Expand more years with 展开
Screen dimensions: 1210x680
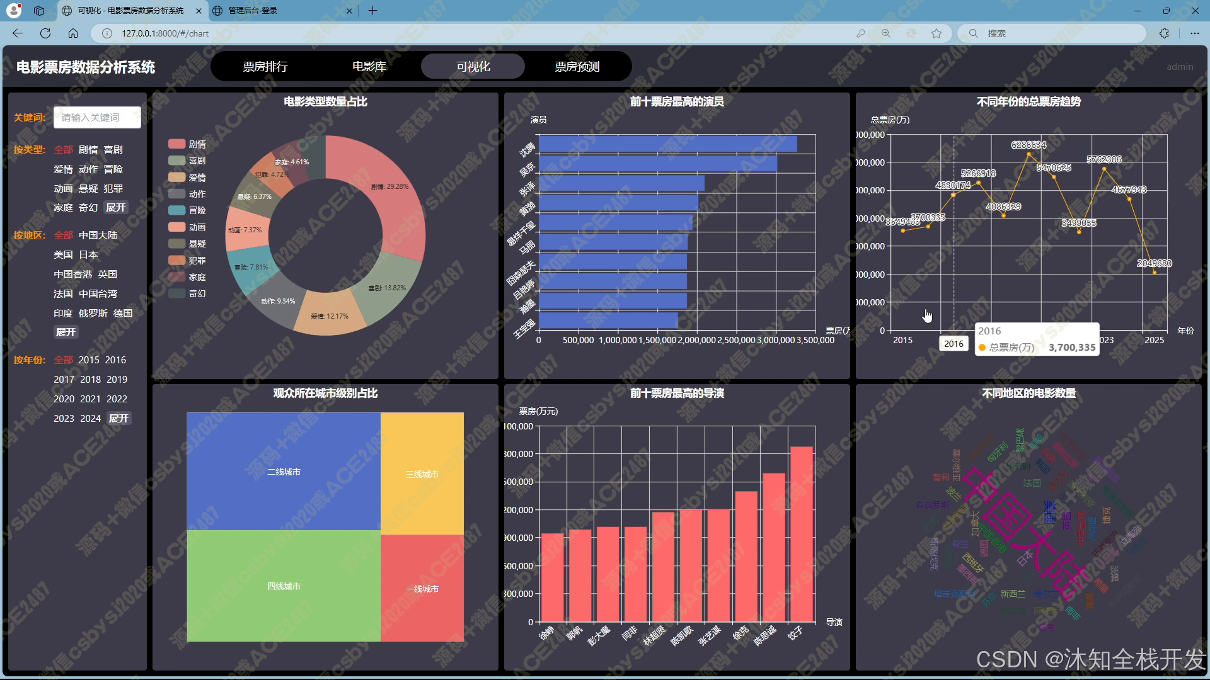click(x=118, y=419)
